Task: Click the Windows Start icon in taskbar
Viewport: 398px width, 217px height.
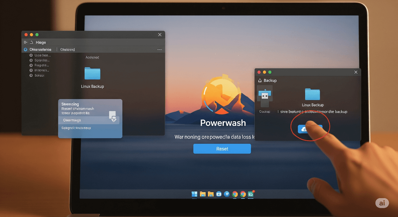Action: (x=194, y=194)
